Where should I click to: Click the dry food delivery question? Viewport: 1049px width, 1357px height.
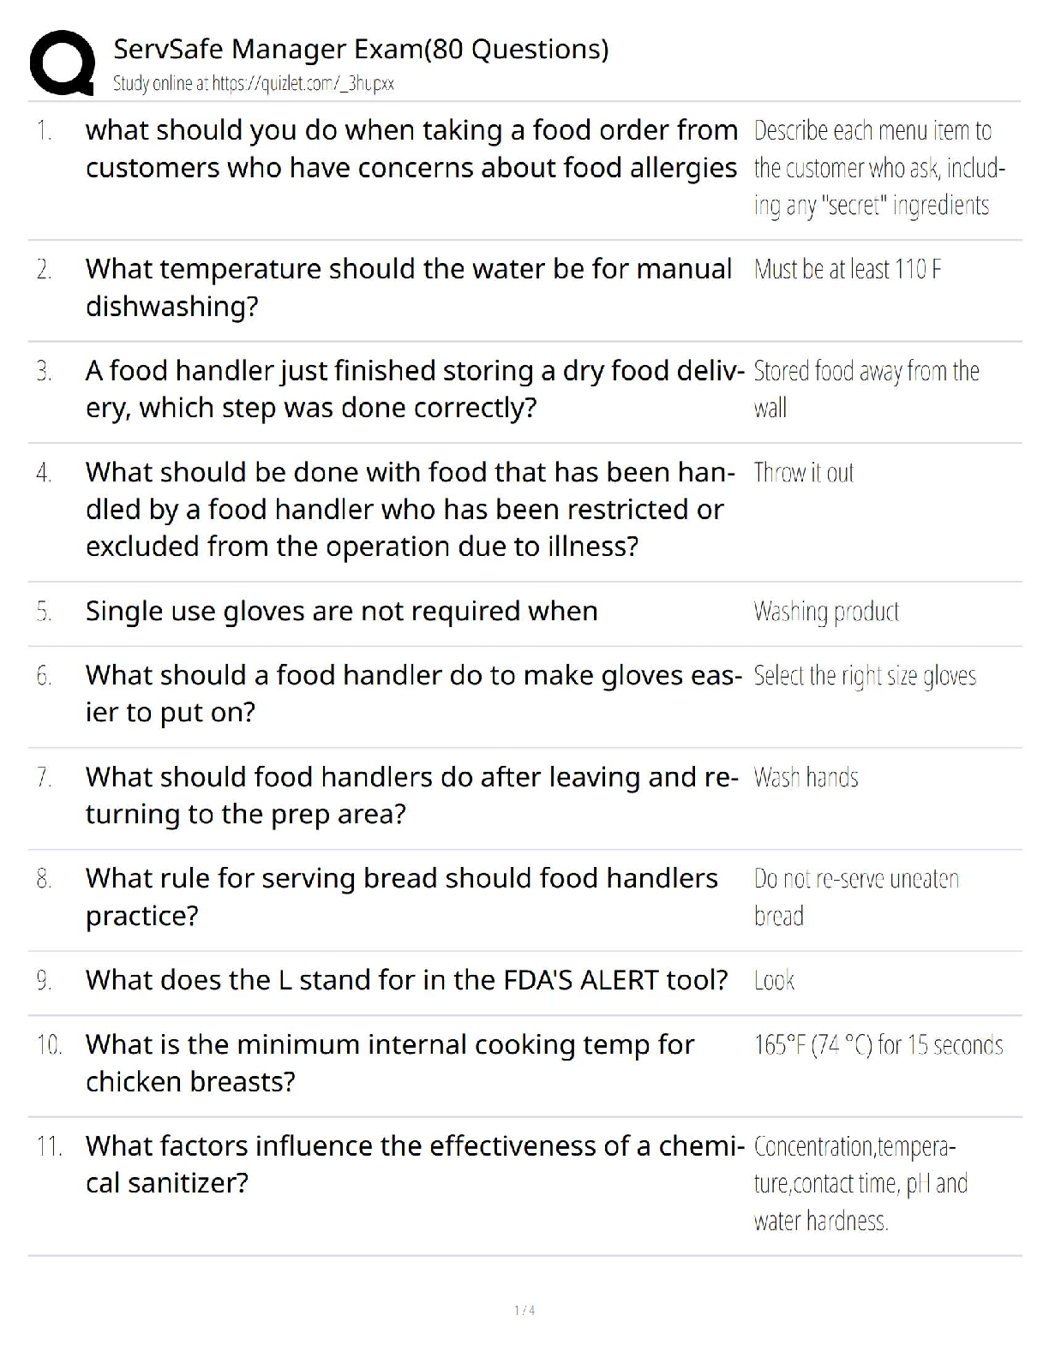pyautogui.click(x=415, y=389)
